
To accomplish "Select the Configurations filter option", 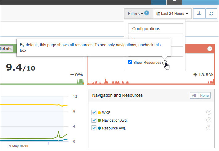I will click(155, 29).
